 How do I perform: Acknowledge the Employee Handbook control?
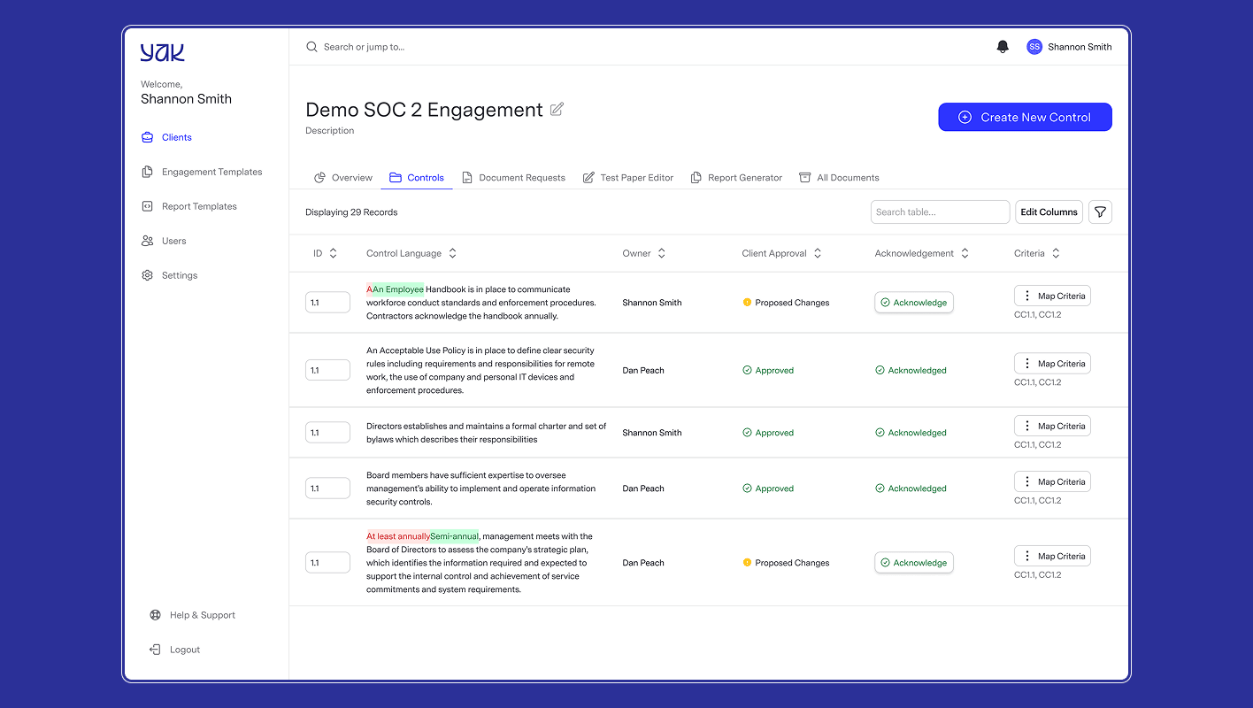click(x=914, y=303)
